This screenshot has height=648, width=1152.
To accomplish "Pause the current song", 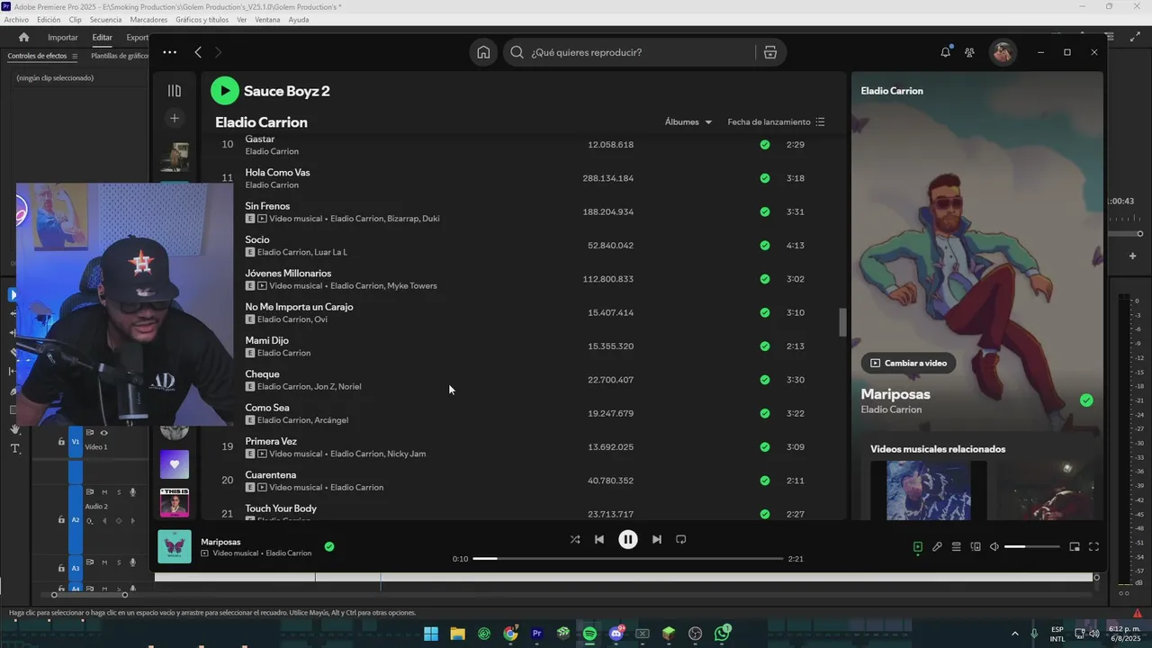I will pos(628,539).
